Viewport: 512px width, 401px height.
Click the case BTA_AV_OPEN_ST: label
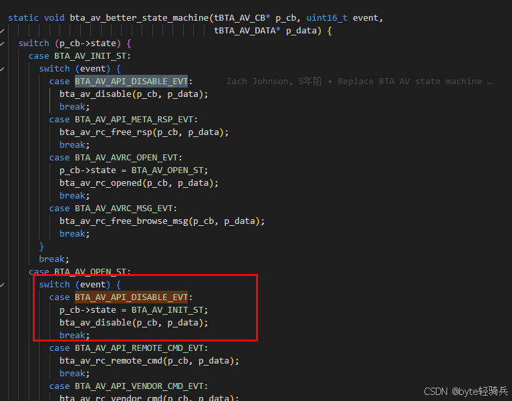(80, 271)
